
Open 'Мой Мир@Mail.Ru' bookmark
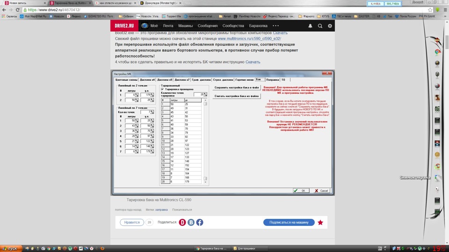33,16
